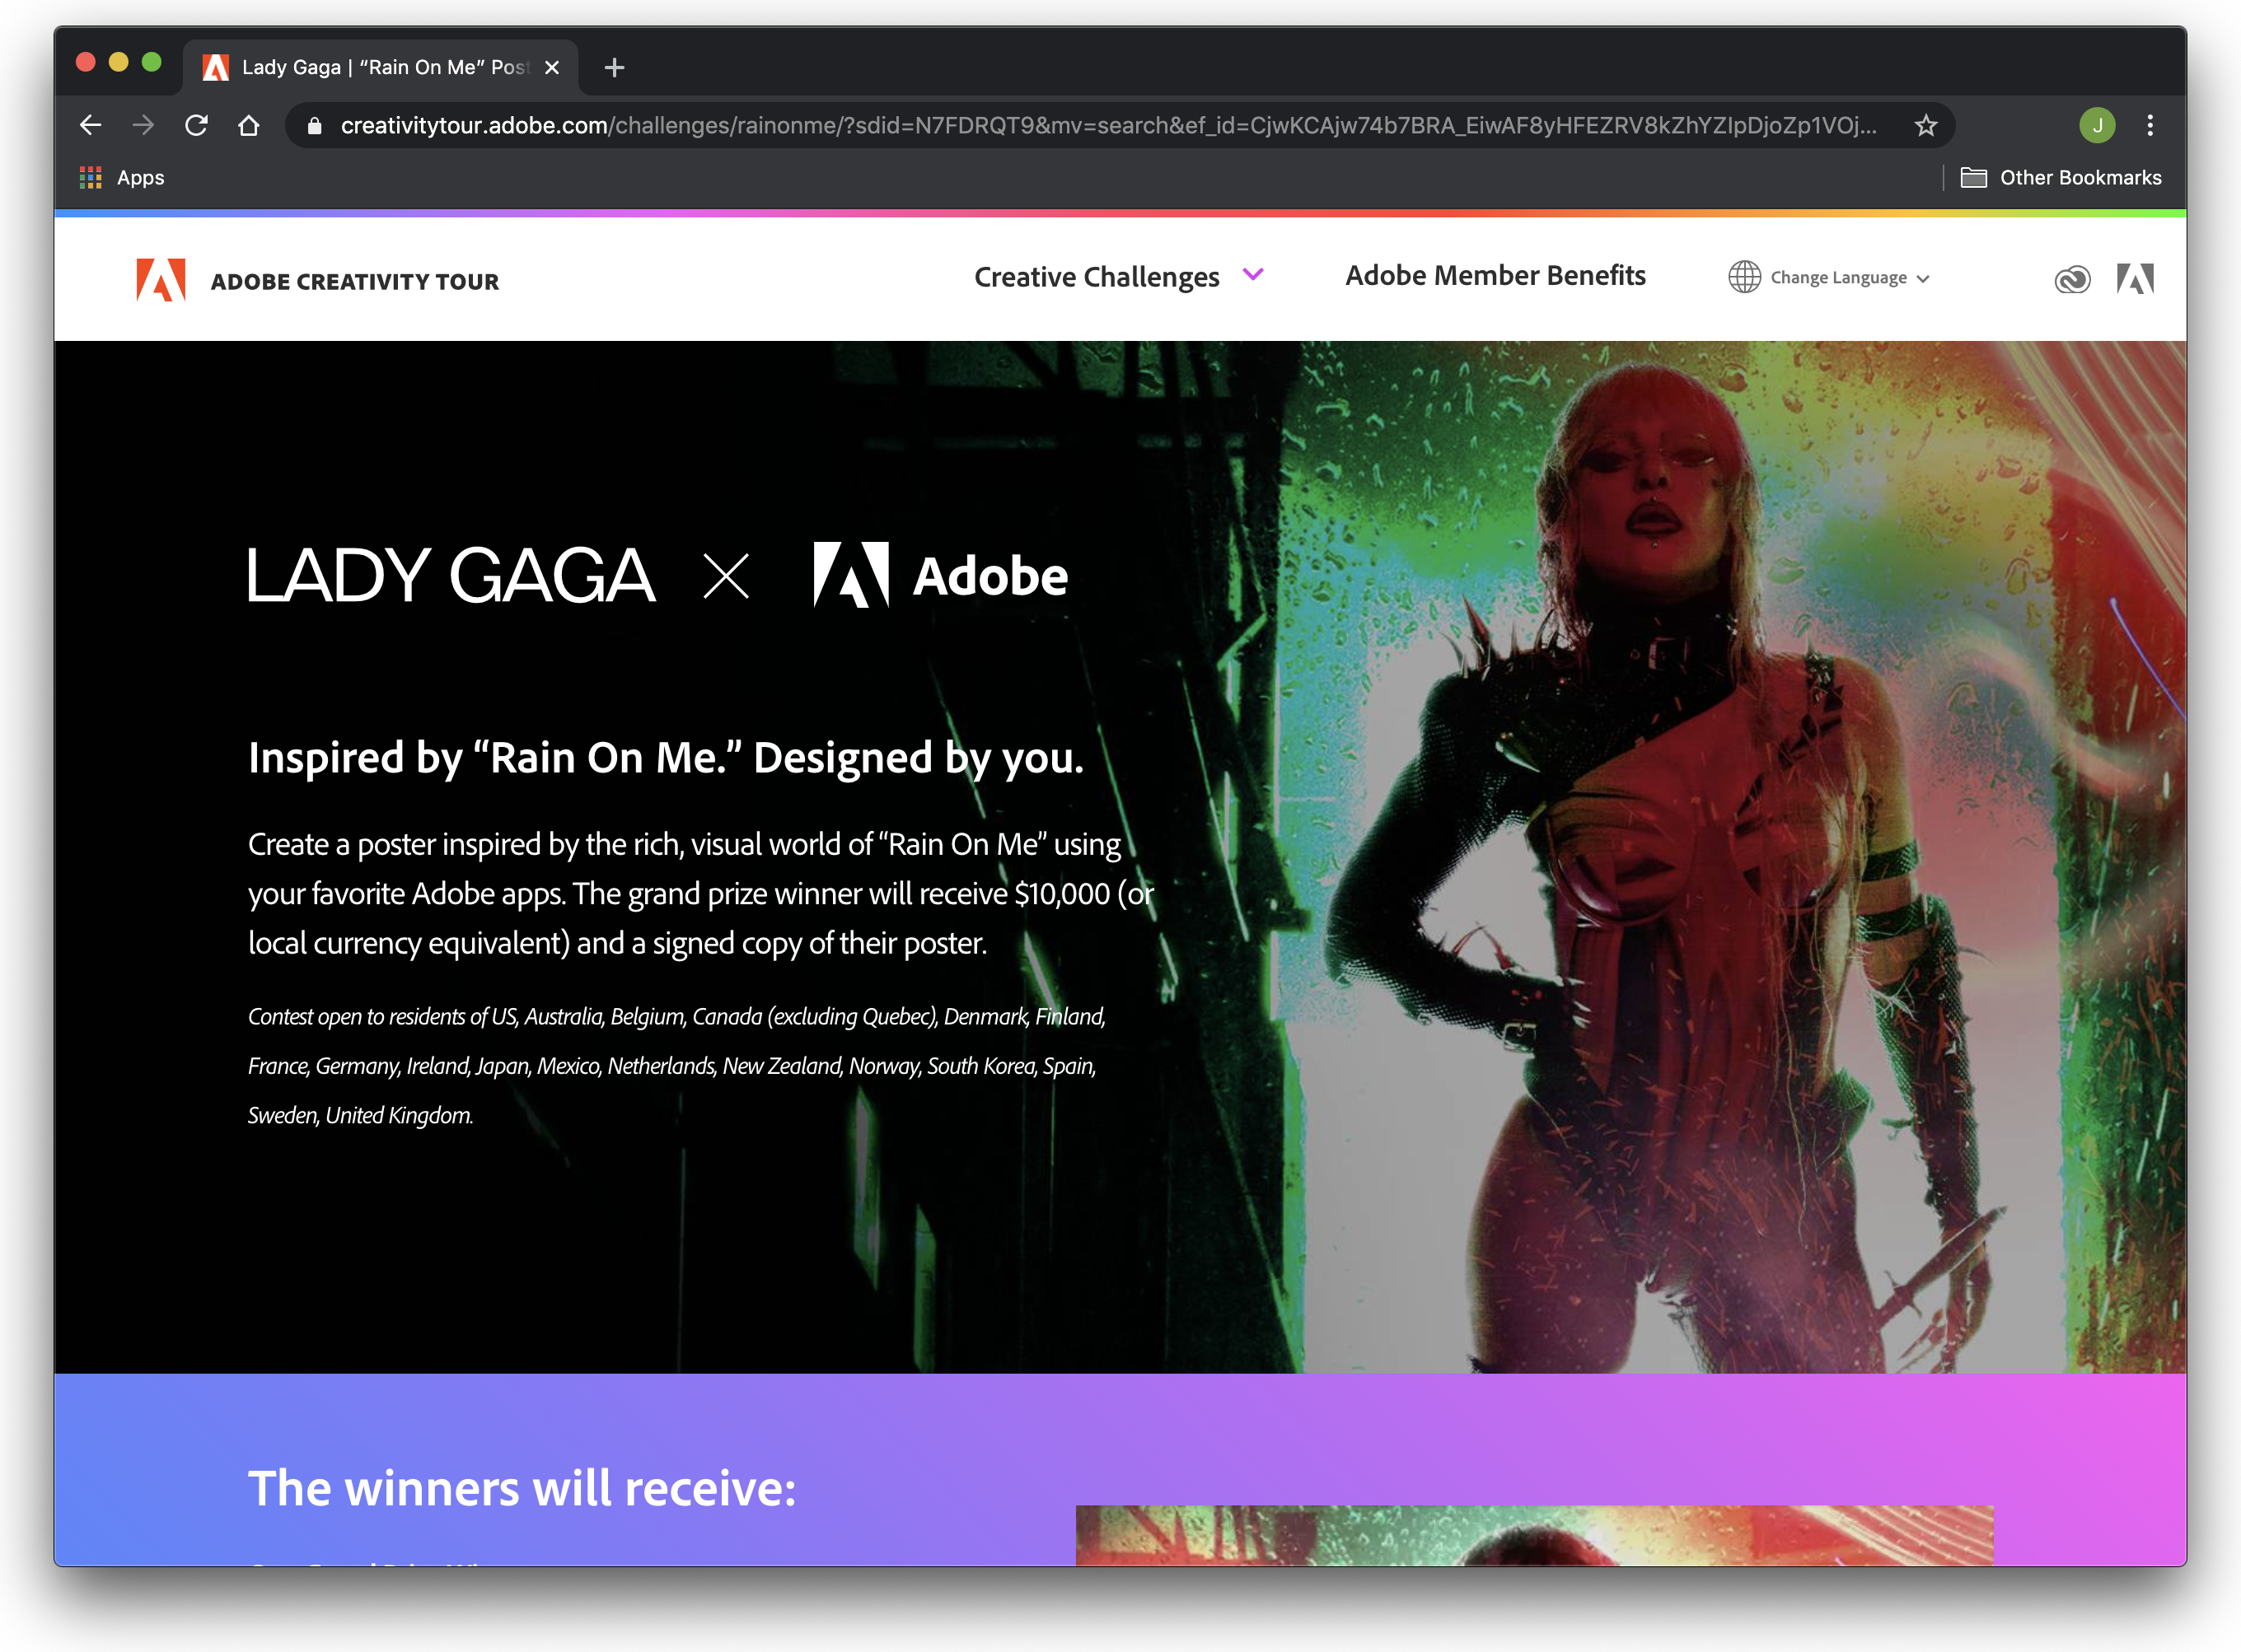The width and height of the screenshot is (2241, 1652).
Task: Click the red Adobe logo in header
Action: point(161,280)
